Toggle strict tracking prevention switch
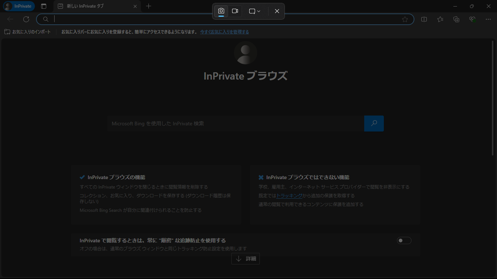This screenshot has height=279, width=497. tap(404, 240)
